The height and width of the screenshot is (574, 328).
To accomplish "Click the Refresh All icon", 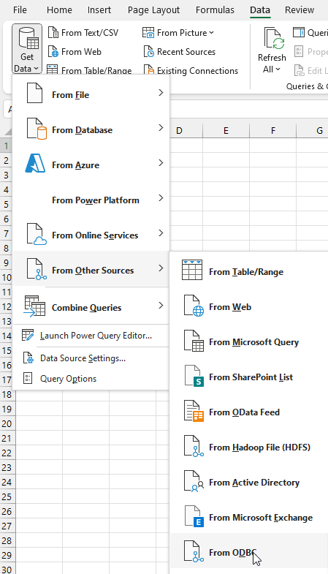I will click(x=274, y=38).
